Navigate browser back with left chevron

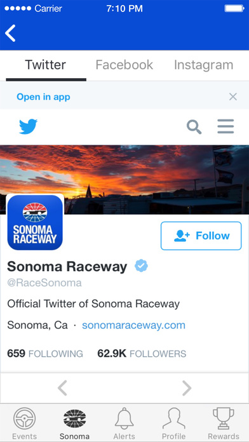click(62, 388)
